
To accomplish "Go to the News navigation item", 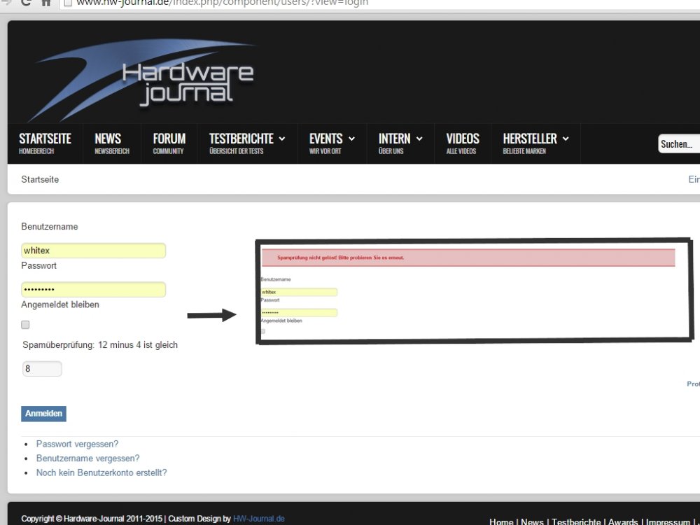I will (x=111, y=143).
